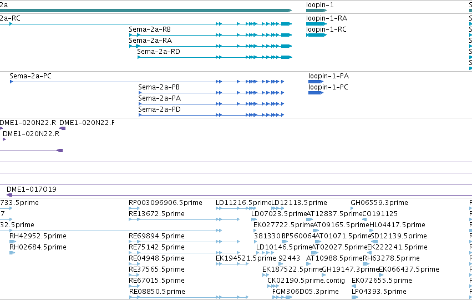
Task: Select the loopin-1 gene label
Action: 319,5
